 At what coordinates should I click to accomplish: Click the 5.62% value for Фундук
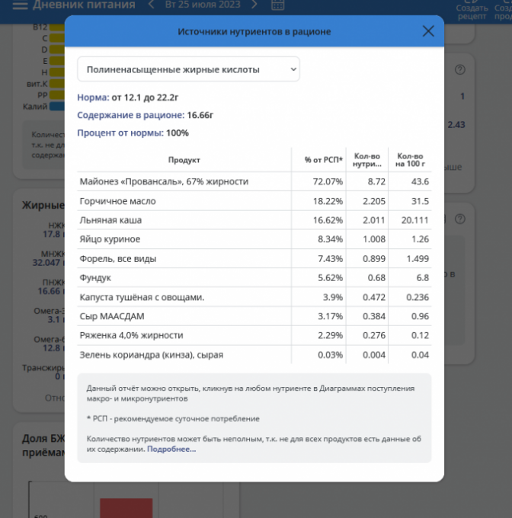pyautogui.click(x=330, y=277)
